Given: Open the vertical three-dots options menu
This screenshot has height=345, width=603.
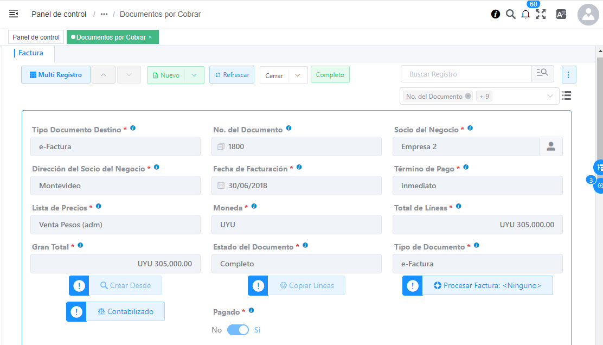Looking at the screenshot, I should tap(569, 75).
